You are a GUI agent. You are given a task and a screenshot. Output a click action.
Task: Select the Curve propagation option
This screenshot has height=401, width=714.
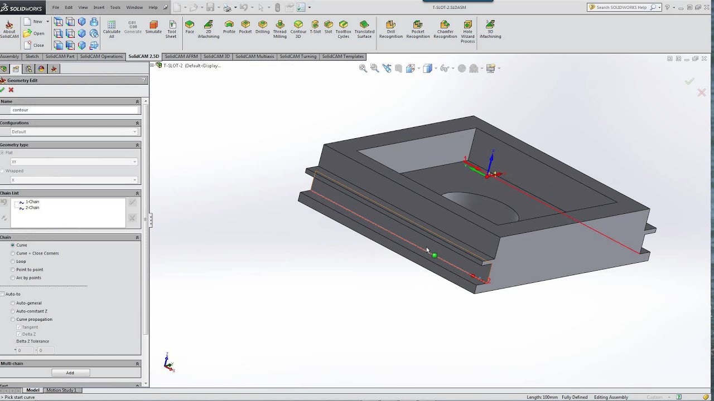[x=13, y=320]
